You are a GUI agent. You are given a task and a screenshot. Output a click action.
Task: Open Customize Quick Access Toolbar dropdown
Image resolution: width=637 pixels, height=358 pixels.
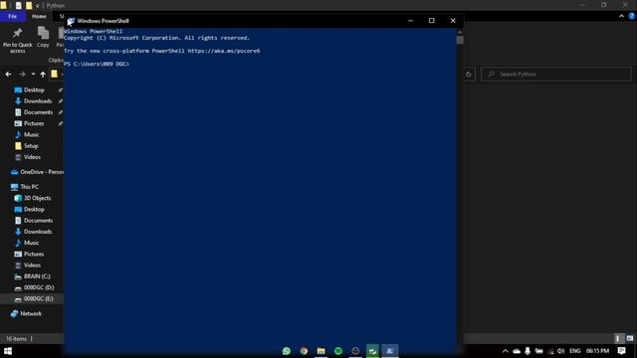click(38, 6)
